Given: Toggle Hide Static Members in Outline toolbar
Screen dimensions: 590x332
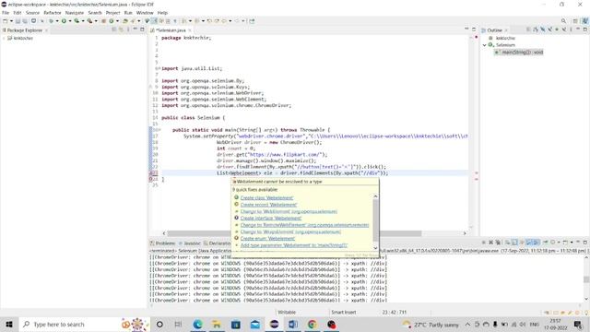Looking at the screenshot, I should (549, 30).
